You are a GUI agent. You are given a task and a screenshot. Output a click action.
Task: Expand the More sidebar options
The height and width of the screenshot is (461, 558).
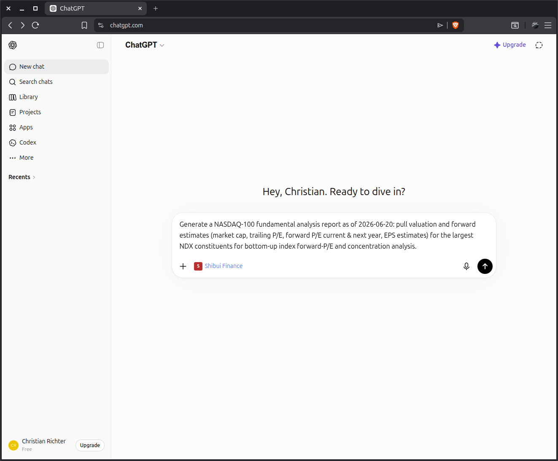(x=57, y=158)
